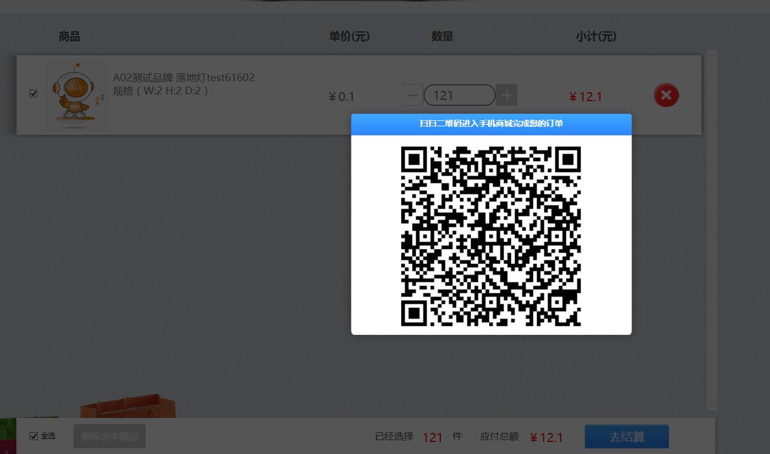Click the cart list vertical scrollbar
The image size is (770, 454).
712,230
